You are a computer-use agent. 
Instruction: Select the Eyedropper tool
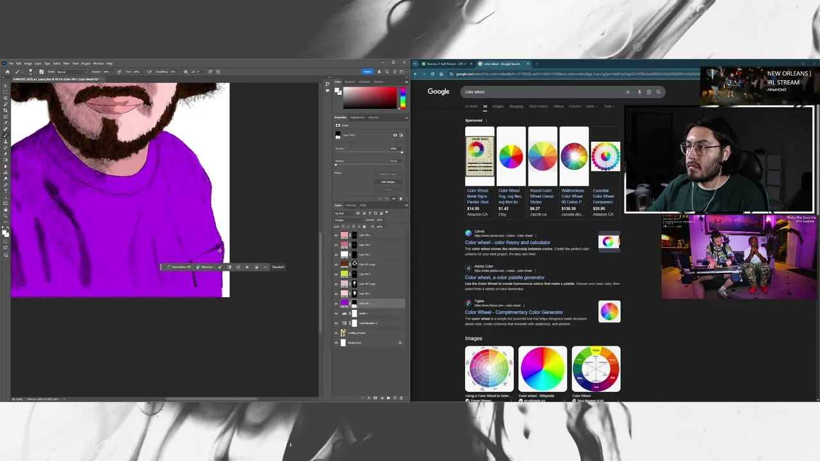click(x=6, y=123)
